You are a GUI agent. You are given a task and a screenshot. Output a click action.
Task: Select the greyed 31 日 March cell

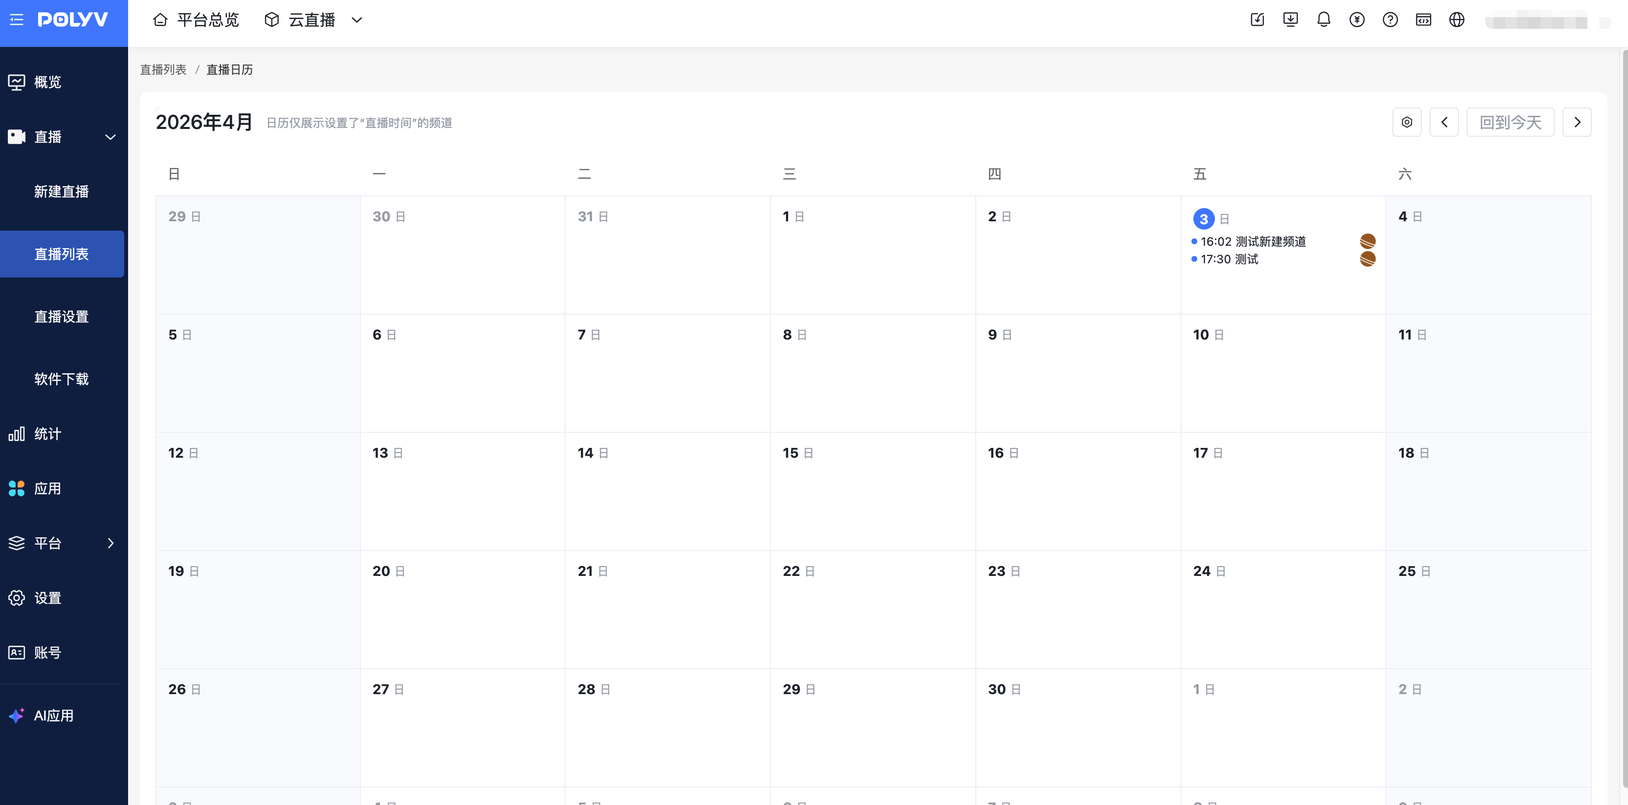click(x=667, y=255)
